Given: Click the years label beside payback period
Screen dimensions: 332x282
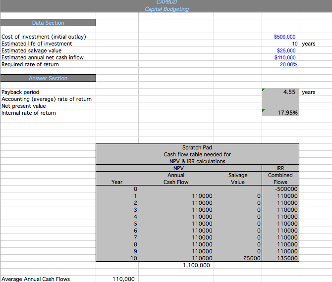Looking at the screenshot, I should coord(309,92).
